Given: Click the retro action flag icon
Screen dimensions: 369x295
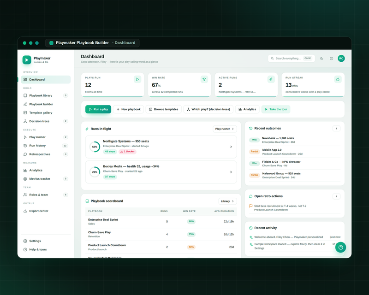Looking at the screenshot, I should 251,206.
